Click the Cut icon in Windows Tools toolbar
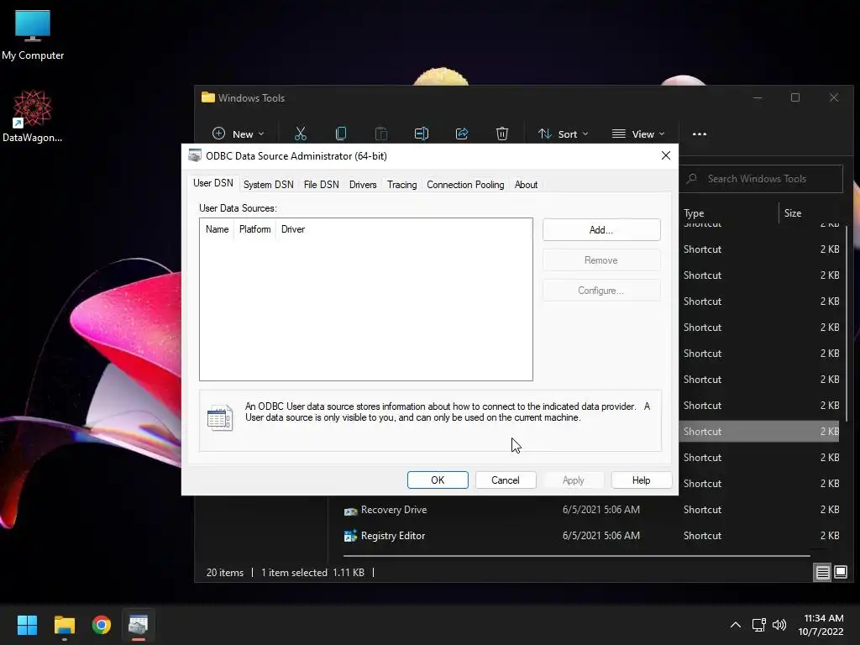Screen dimensions: 860x645 click(300, 134)
